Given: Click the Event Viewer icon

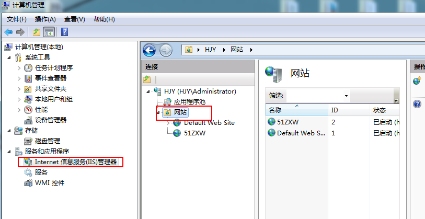Looking at the screenshot, I should point(28,78).
